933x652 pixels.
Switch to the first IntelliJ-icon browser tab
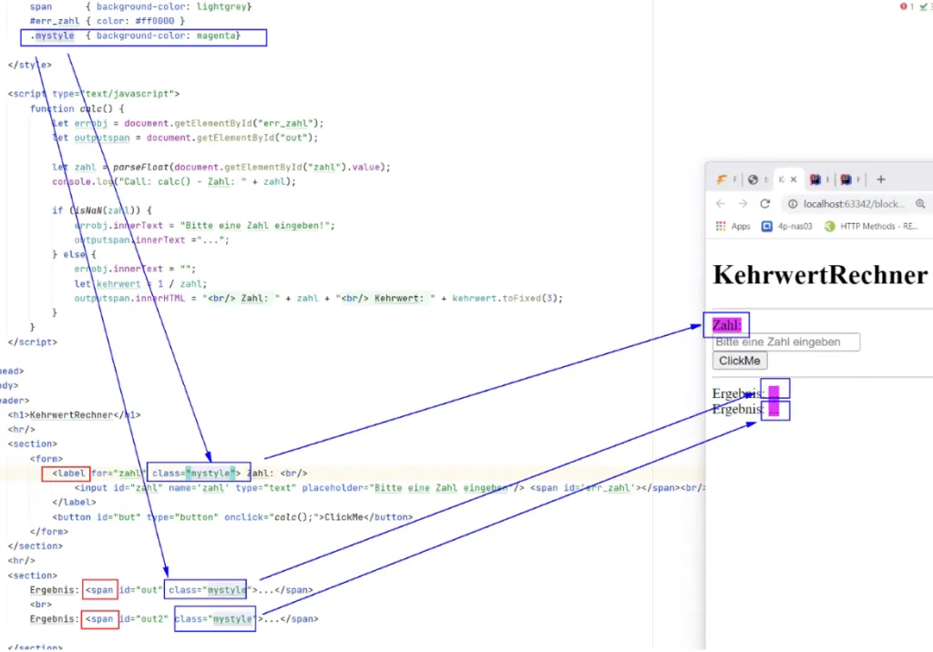(817, 179)
